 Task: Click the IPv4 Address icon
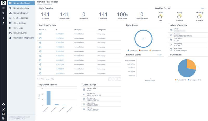click(84, 99)
